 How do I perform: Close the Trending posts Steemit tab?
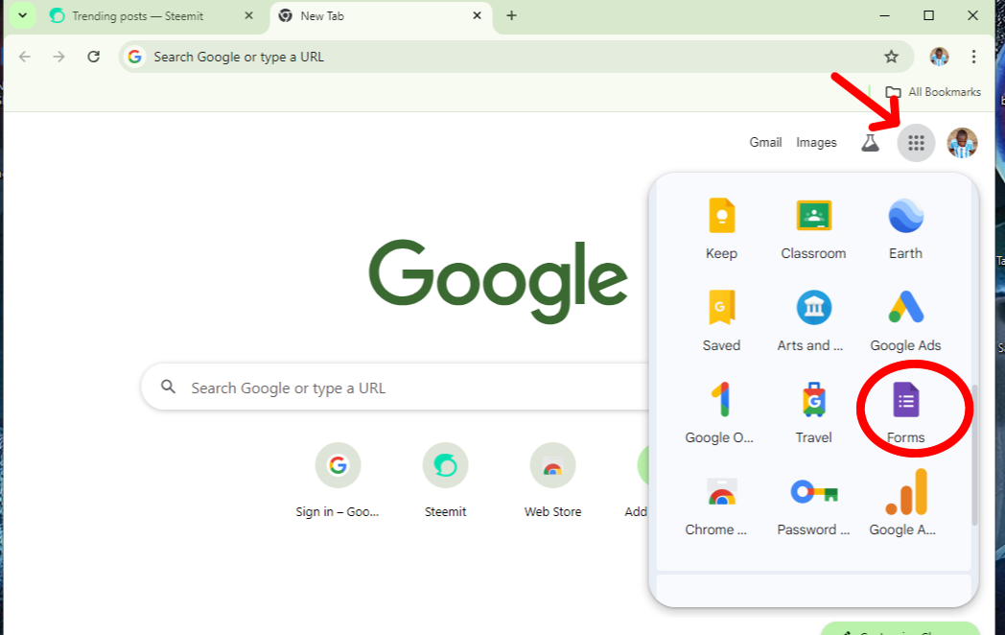pos(248,15)
